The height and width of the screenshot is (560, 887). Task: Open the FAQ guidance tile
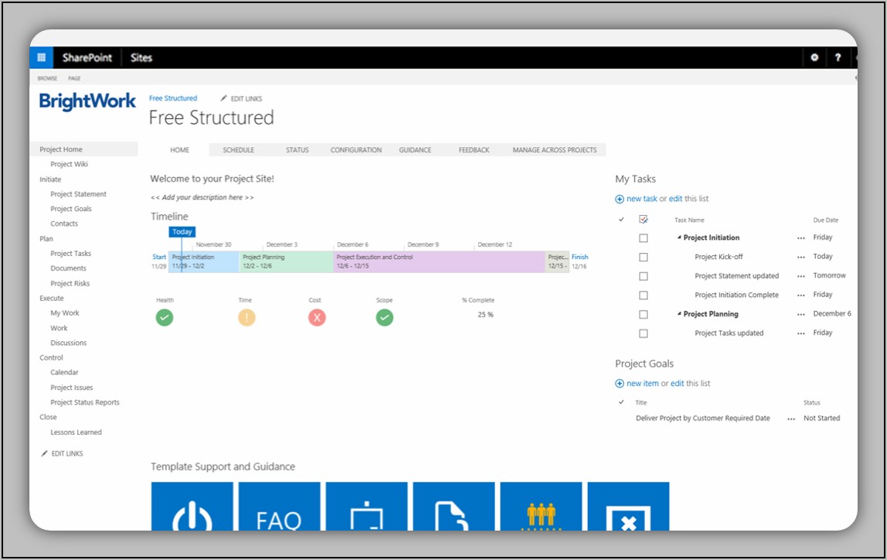279,507
